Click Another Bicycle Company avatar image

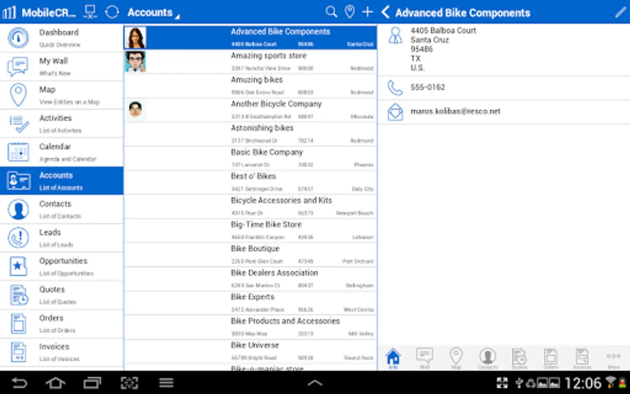pos(136,109)
